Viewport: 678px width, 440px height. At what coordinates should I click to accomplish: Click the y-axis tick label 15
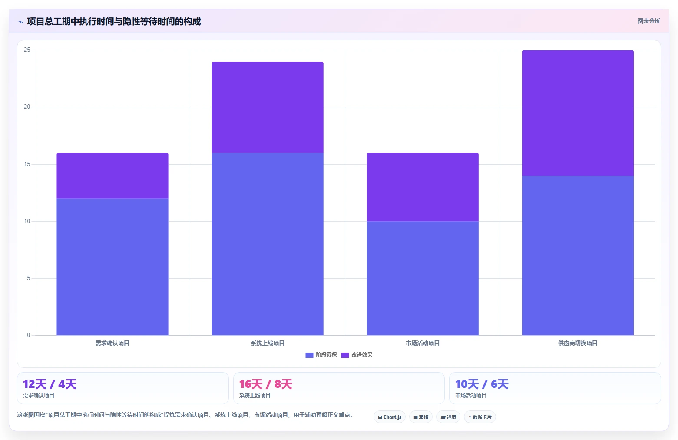(27, 164)
